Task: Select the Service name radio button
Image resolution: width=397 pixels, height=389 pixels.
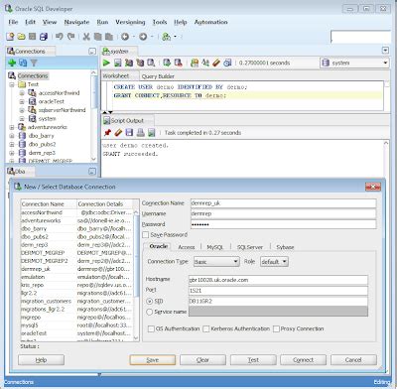Action: (150, 312)
